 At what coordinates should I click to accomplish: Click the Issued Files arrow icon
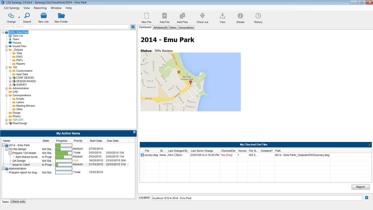(x=10, y=46)
